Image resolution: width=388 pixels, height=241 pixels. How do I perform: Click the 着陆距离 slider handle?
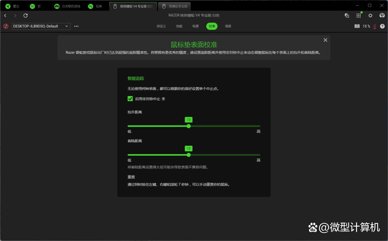[x=189, y=155]
